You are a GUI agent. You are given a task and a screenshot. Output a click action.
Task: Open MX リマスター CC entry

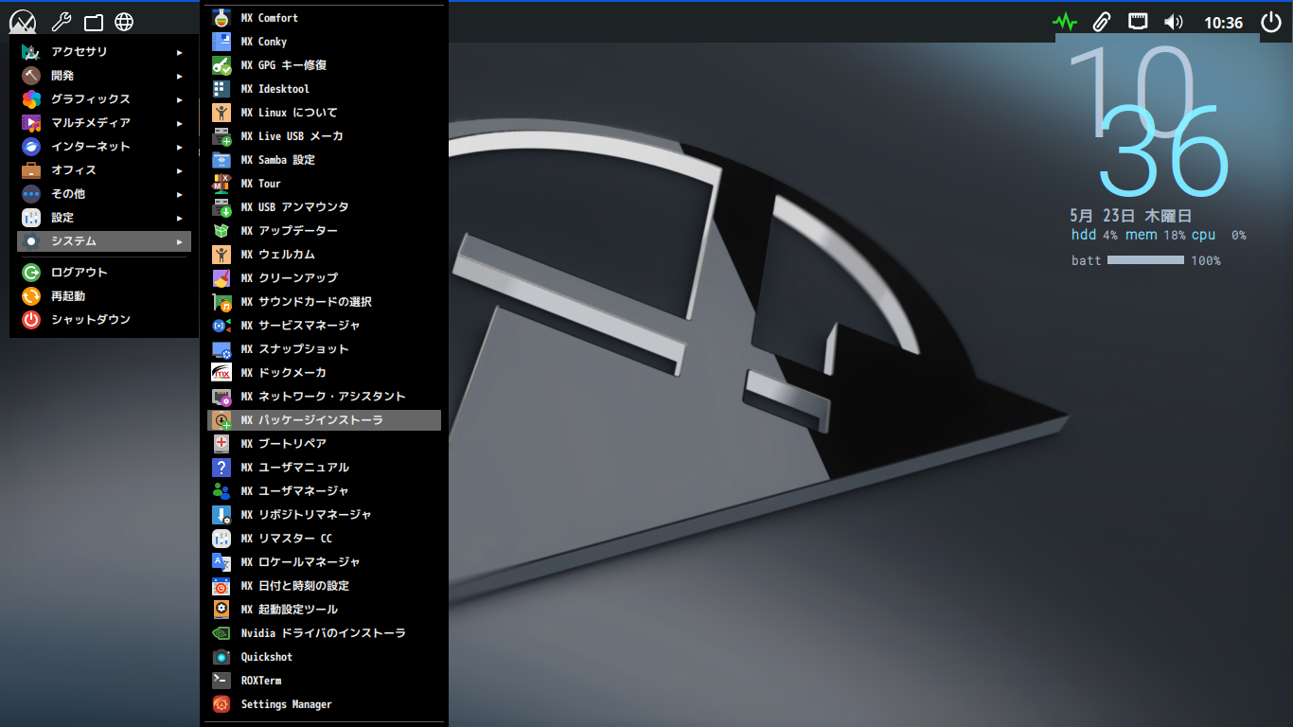(324, 539)
